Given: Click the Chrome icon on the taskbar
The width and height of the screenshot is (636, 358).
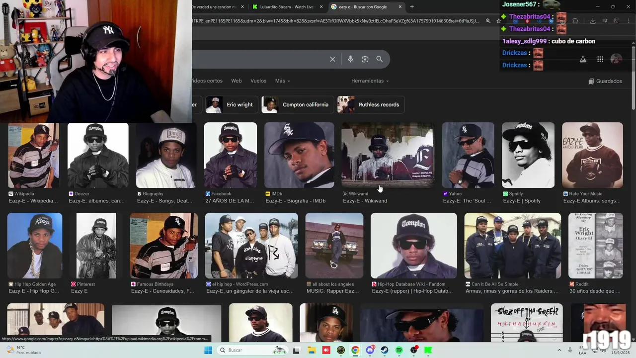Looking at the screenshot, I should point(355,350).
